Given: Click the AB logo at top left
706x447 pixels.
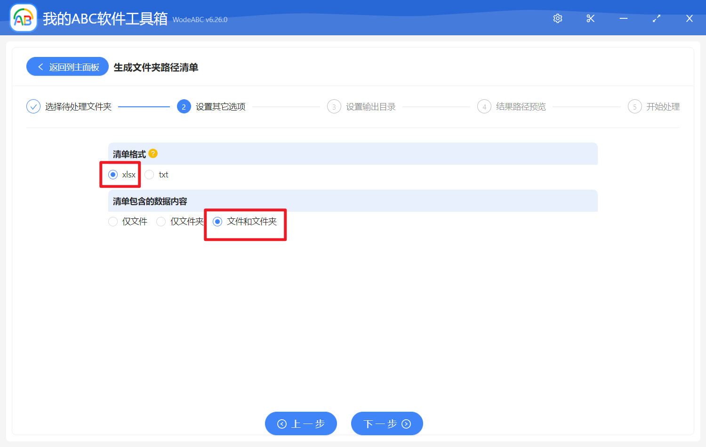Looking at the screenshot, I should coord(23,17).
